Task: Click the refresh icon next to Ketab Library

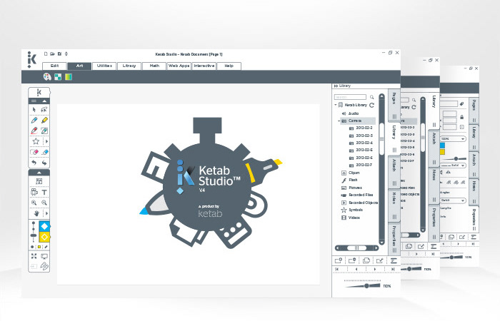Action: (372, 105)
